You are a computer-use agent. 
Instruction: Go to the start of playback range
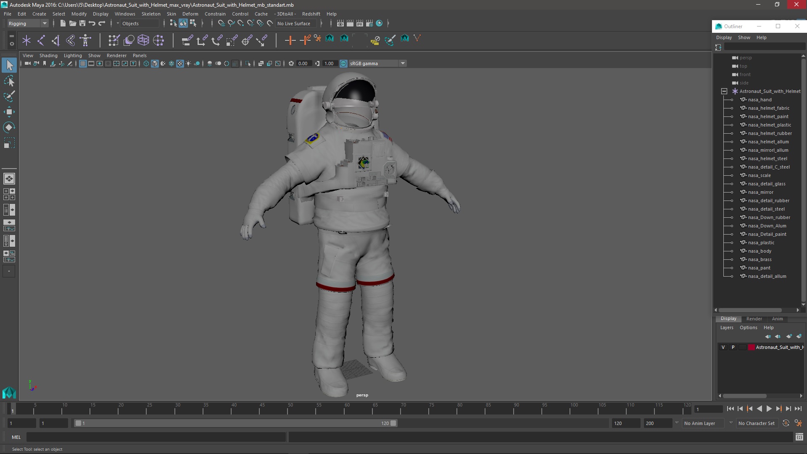[x=730, y=409]
